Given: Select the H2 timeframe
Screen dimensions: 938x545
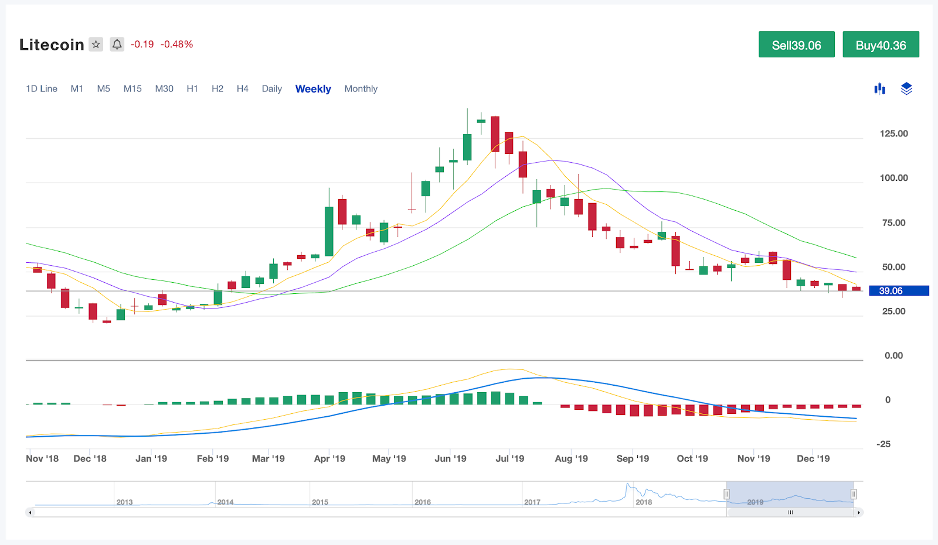Looking at the screenshot, I should coord(217,88).
